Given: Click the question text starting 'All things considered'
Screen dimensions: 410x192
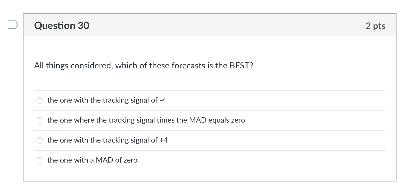Looking at the screenshot, I should pyautogui.click(x=143, y=65).
